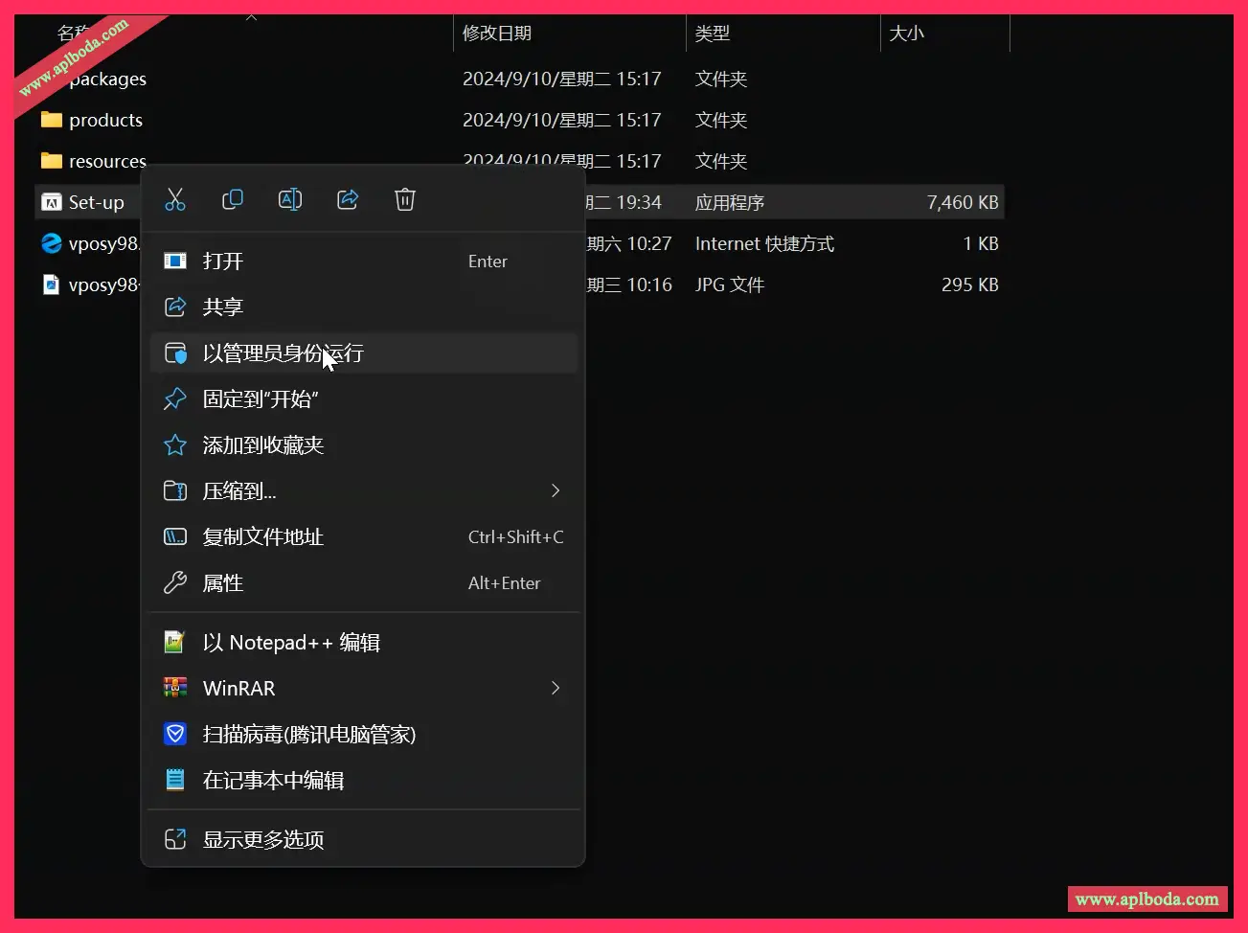Image resolution: width=1248 pixels, height=933 pixels.
Task: Click the Share arrow icon in top row
Action: [x=348, y=199]
